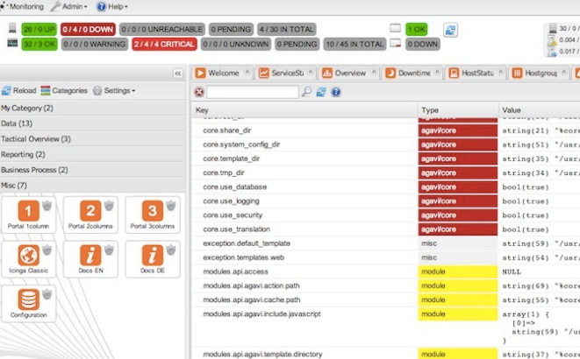Launch Icinga Classic view icon
This screenshot has height=359, width=580.
coord(28,255)
